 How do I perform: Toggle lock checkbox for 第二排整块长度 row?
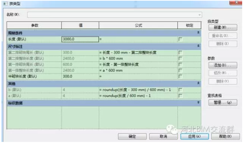180,58
